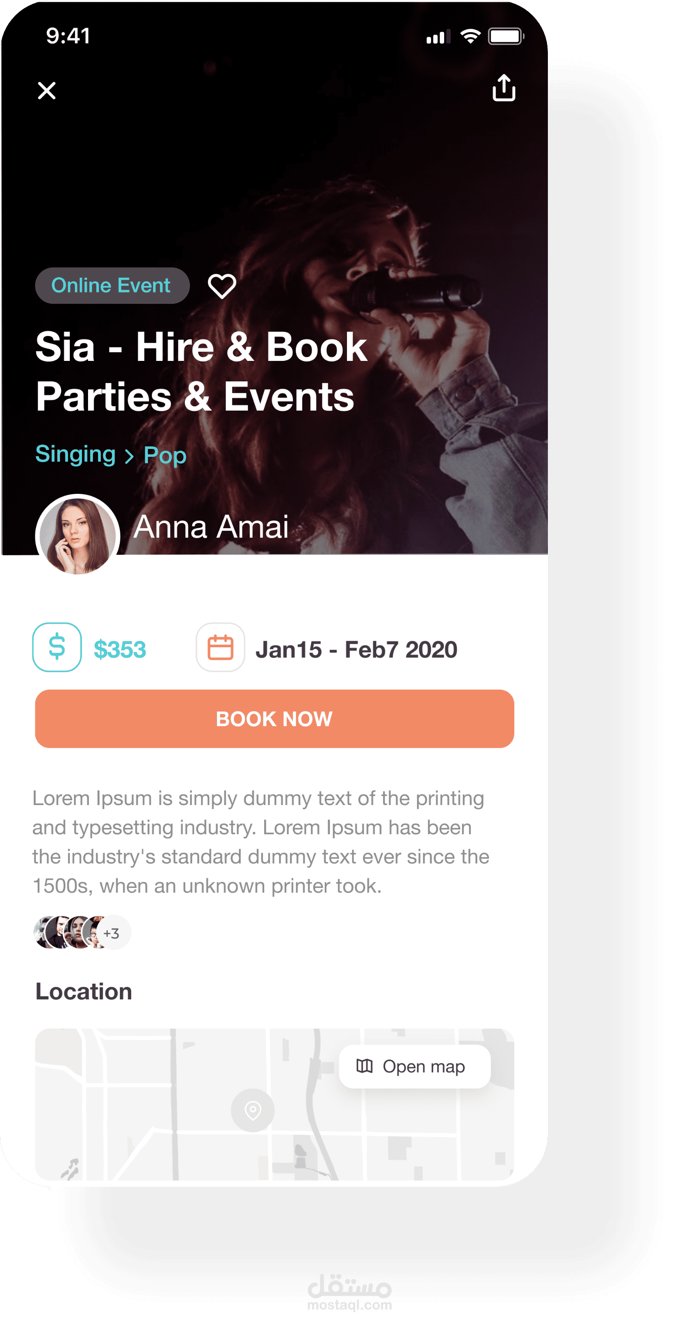Image resolution: width=700 pixels, height=1339 pixels.
Task: Close the event detail screen
Action: 47,91
